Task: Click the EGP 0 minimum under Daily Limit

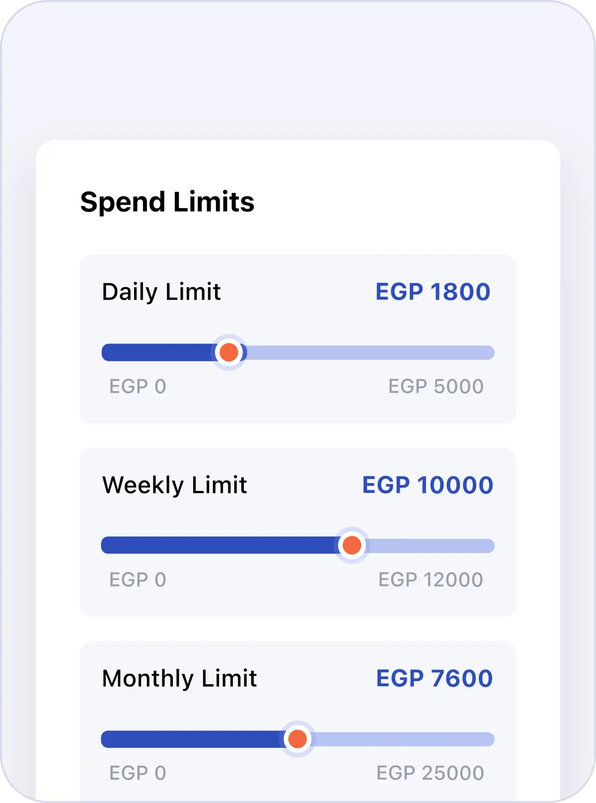Action: coord(138,386)
